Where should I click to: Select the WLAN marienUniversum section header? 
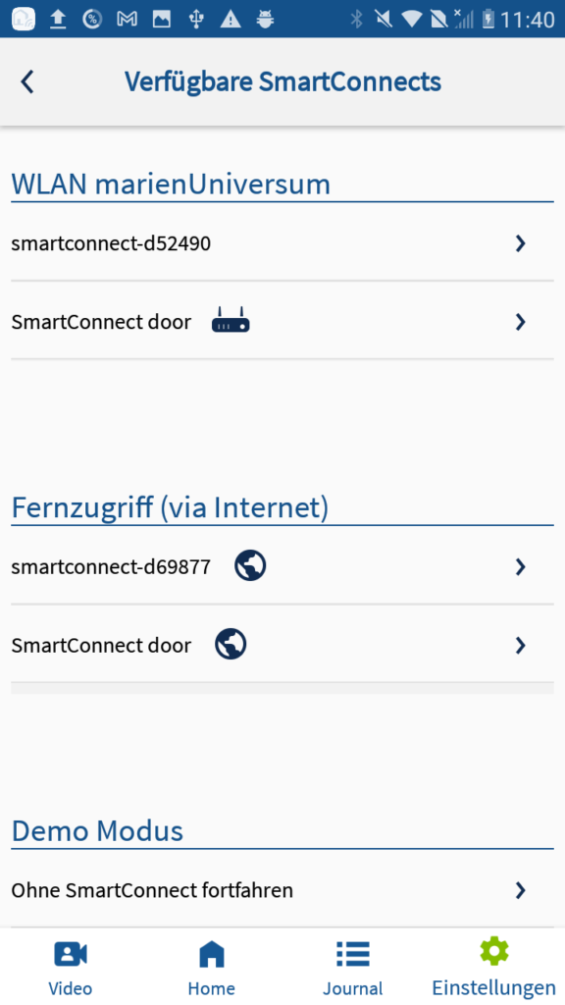171,185
